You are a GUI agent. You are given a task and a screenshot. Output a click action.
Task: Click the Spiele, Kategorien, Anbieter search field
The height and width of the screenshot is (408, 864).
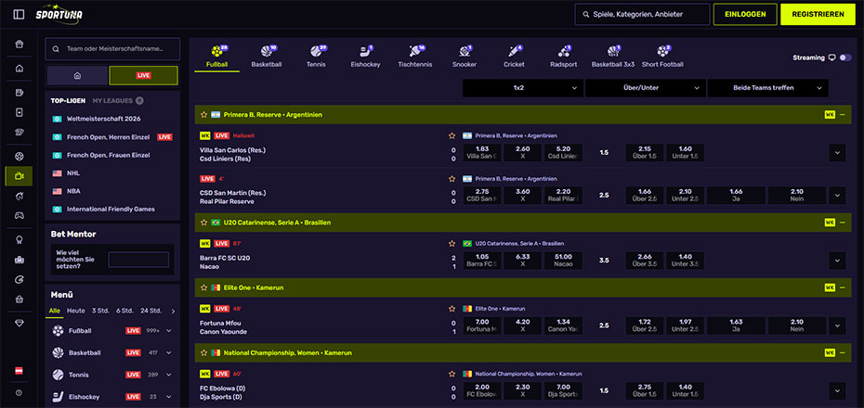point(642,15)
